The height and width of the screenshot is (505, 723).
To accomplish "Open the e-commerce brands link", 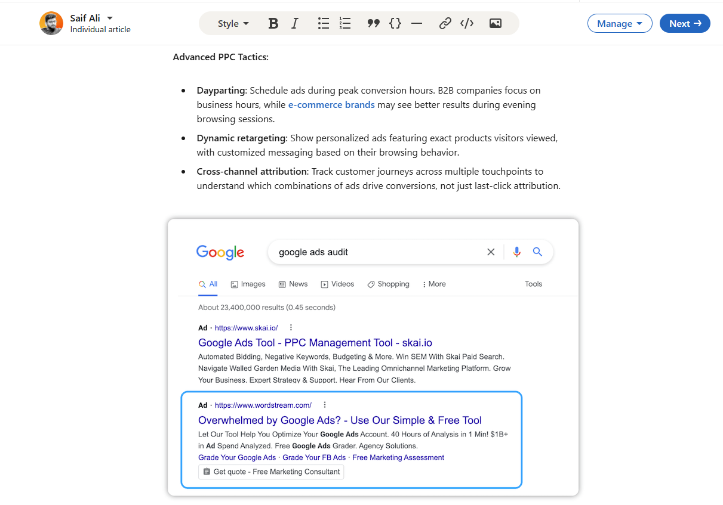I will pyautogui.click(x=331, y=105).
